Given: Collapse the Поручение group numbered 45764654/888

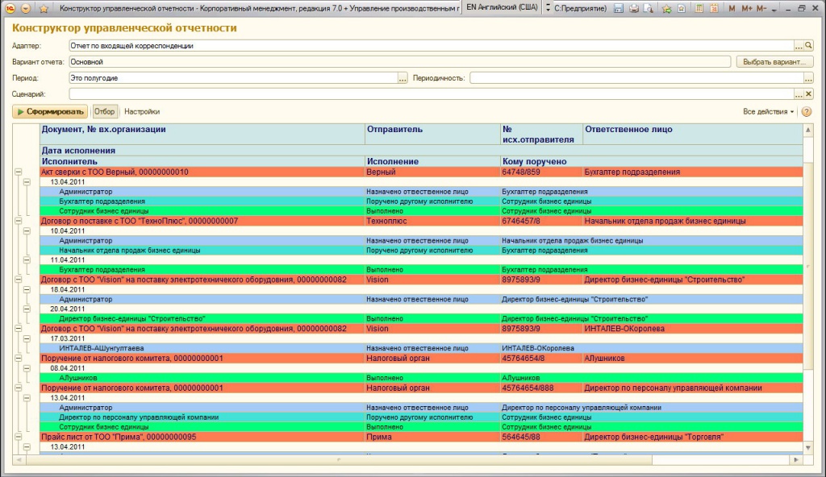Looking at the screenshot, I should [18, 388].
